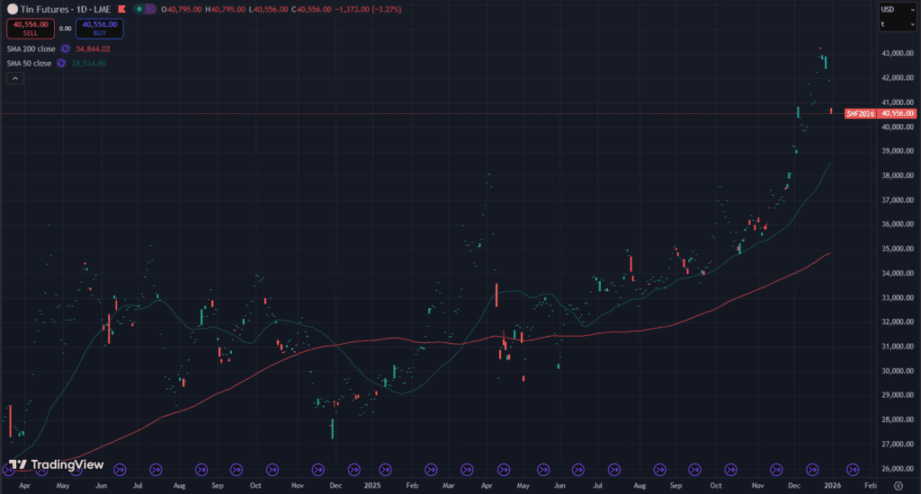This screenshot has height=494, width=921.
Task: Click the purple data mode icon in header
Action: (x=149, y=9)
